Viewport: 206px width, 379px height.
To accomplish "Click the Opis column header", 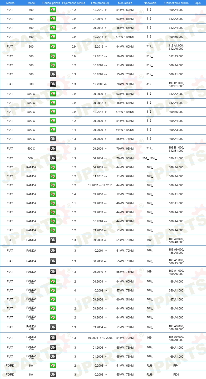I will click(197, 3).
